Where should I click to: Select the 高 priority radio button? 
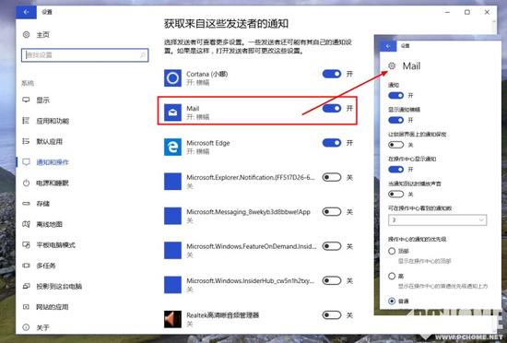pos(392,276)
